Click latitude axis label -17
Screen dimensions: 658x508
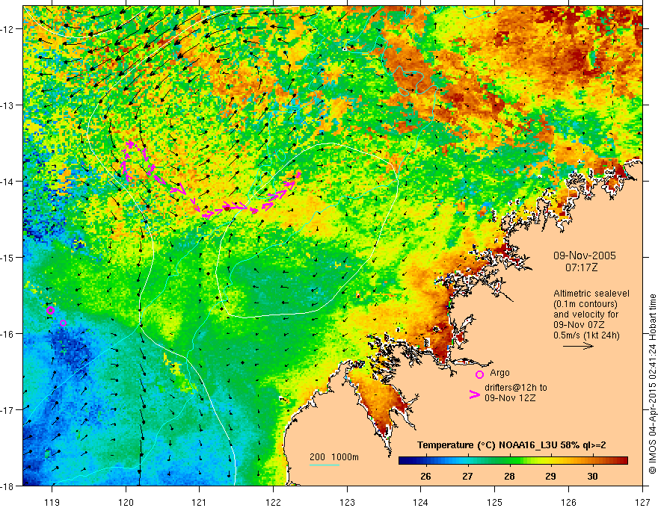coord(7,409)
